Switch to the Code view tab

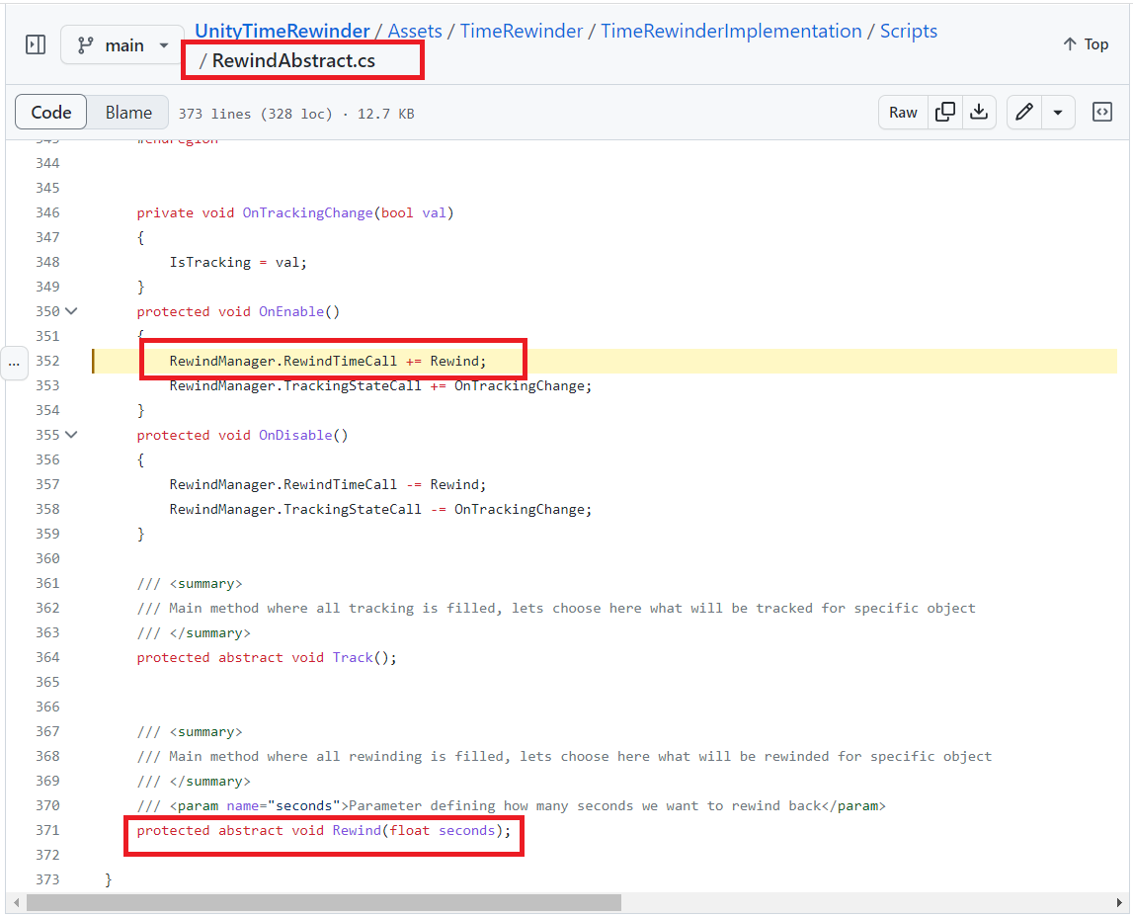[x=51, y=113]
